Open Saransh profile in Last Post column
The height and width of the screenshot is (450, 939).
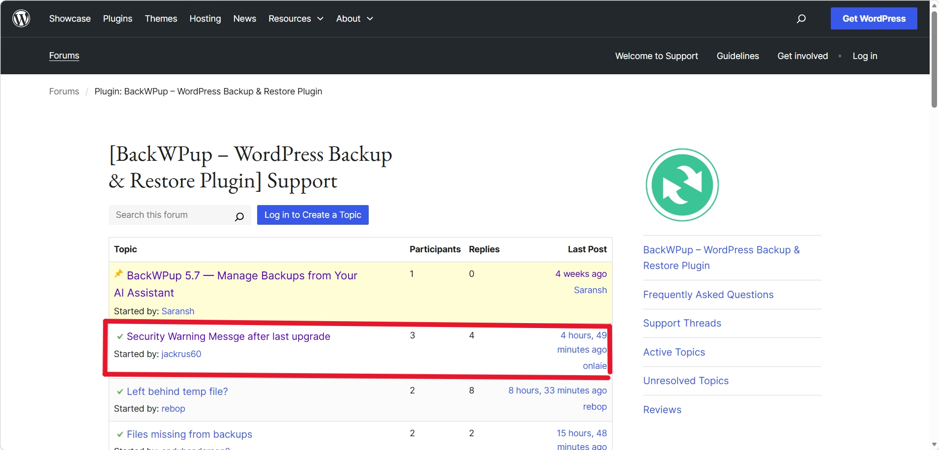(590, 290)
